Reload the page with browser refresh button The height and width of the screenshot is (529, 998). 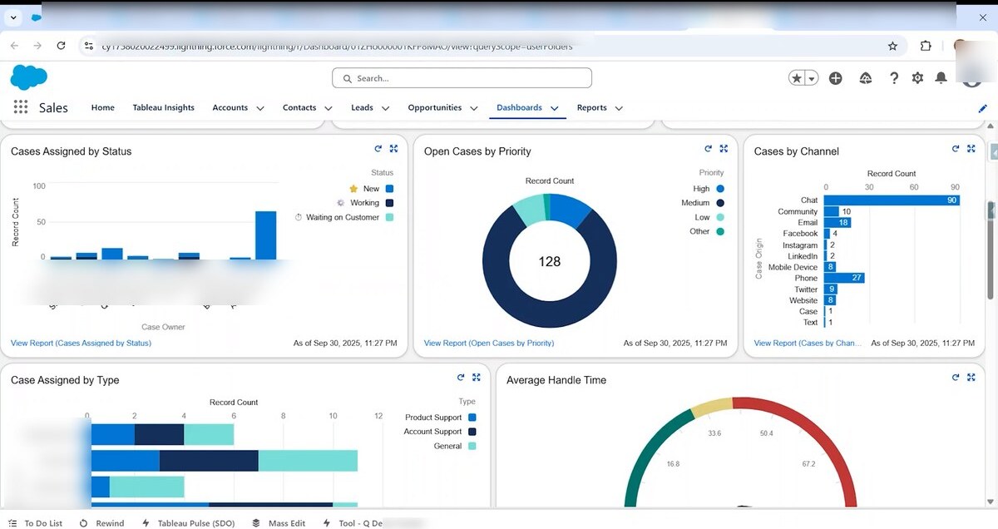61,46
